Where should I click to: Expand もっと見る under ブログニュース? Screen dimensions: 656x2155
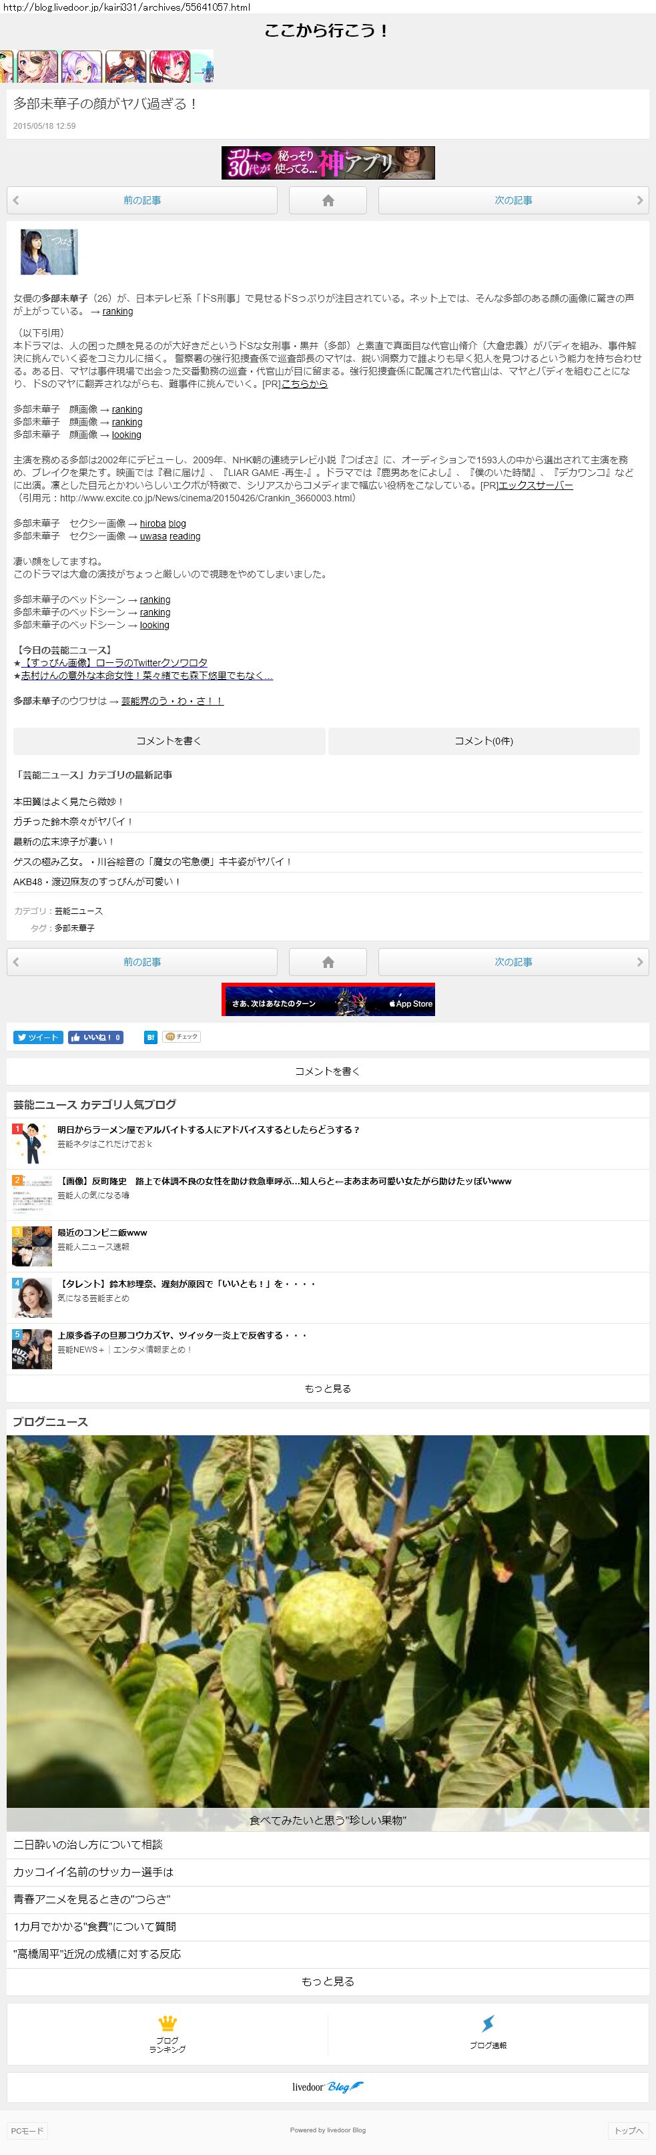point(327,1981)
